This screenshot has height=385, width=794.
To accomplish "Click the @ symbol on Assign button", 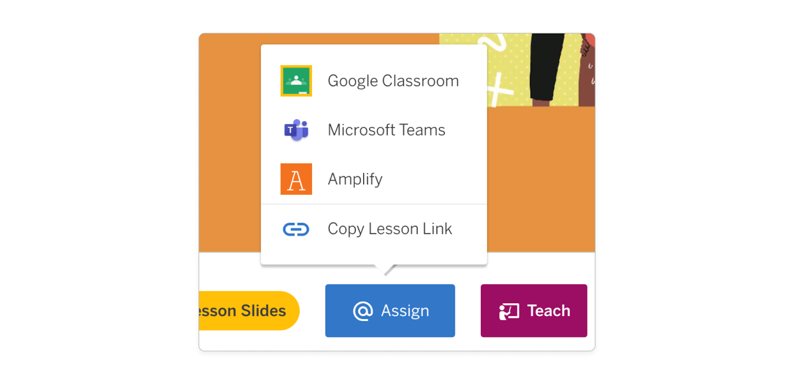I will click(x=363, y=311).
